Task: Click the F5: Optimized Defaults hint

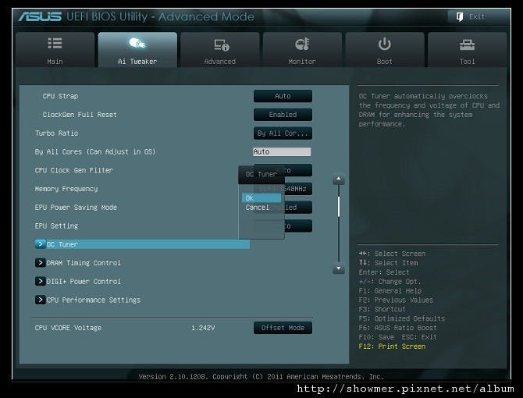Action: (x=401, y=318)
